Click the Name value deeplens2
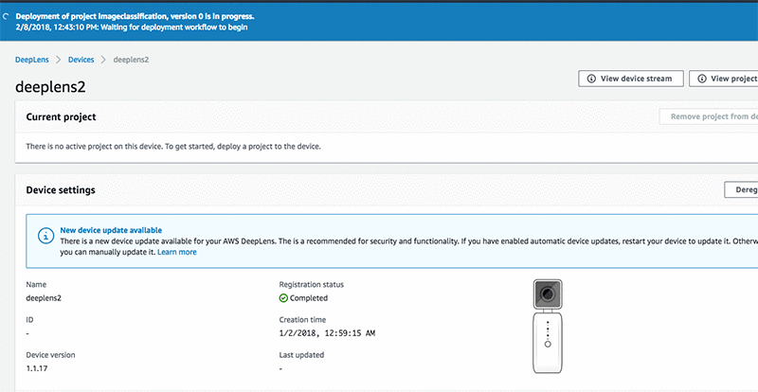Image resolution: width=758 pixels, height=392 pixels. [x=44, y=298]
